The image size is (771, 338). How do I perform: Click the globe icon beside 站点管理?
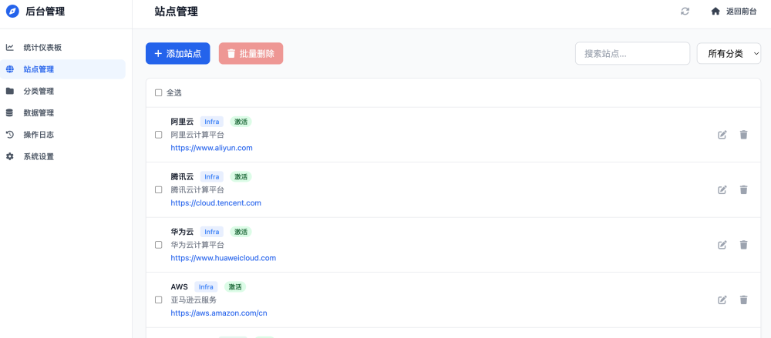(x=10, y=69)
